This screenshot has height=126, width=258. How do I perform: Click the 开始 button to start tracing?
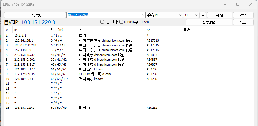[x=219, y=15]
